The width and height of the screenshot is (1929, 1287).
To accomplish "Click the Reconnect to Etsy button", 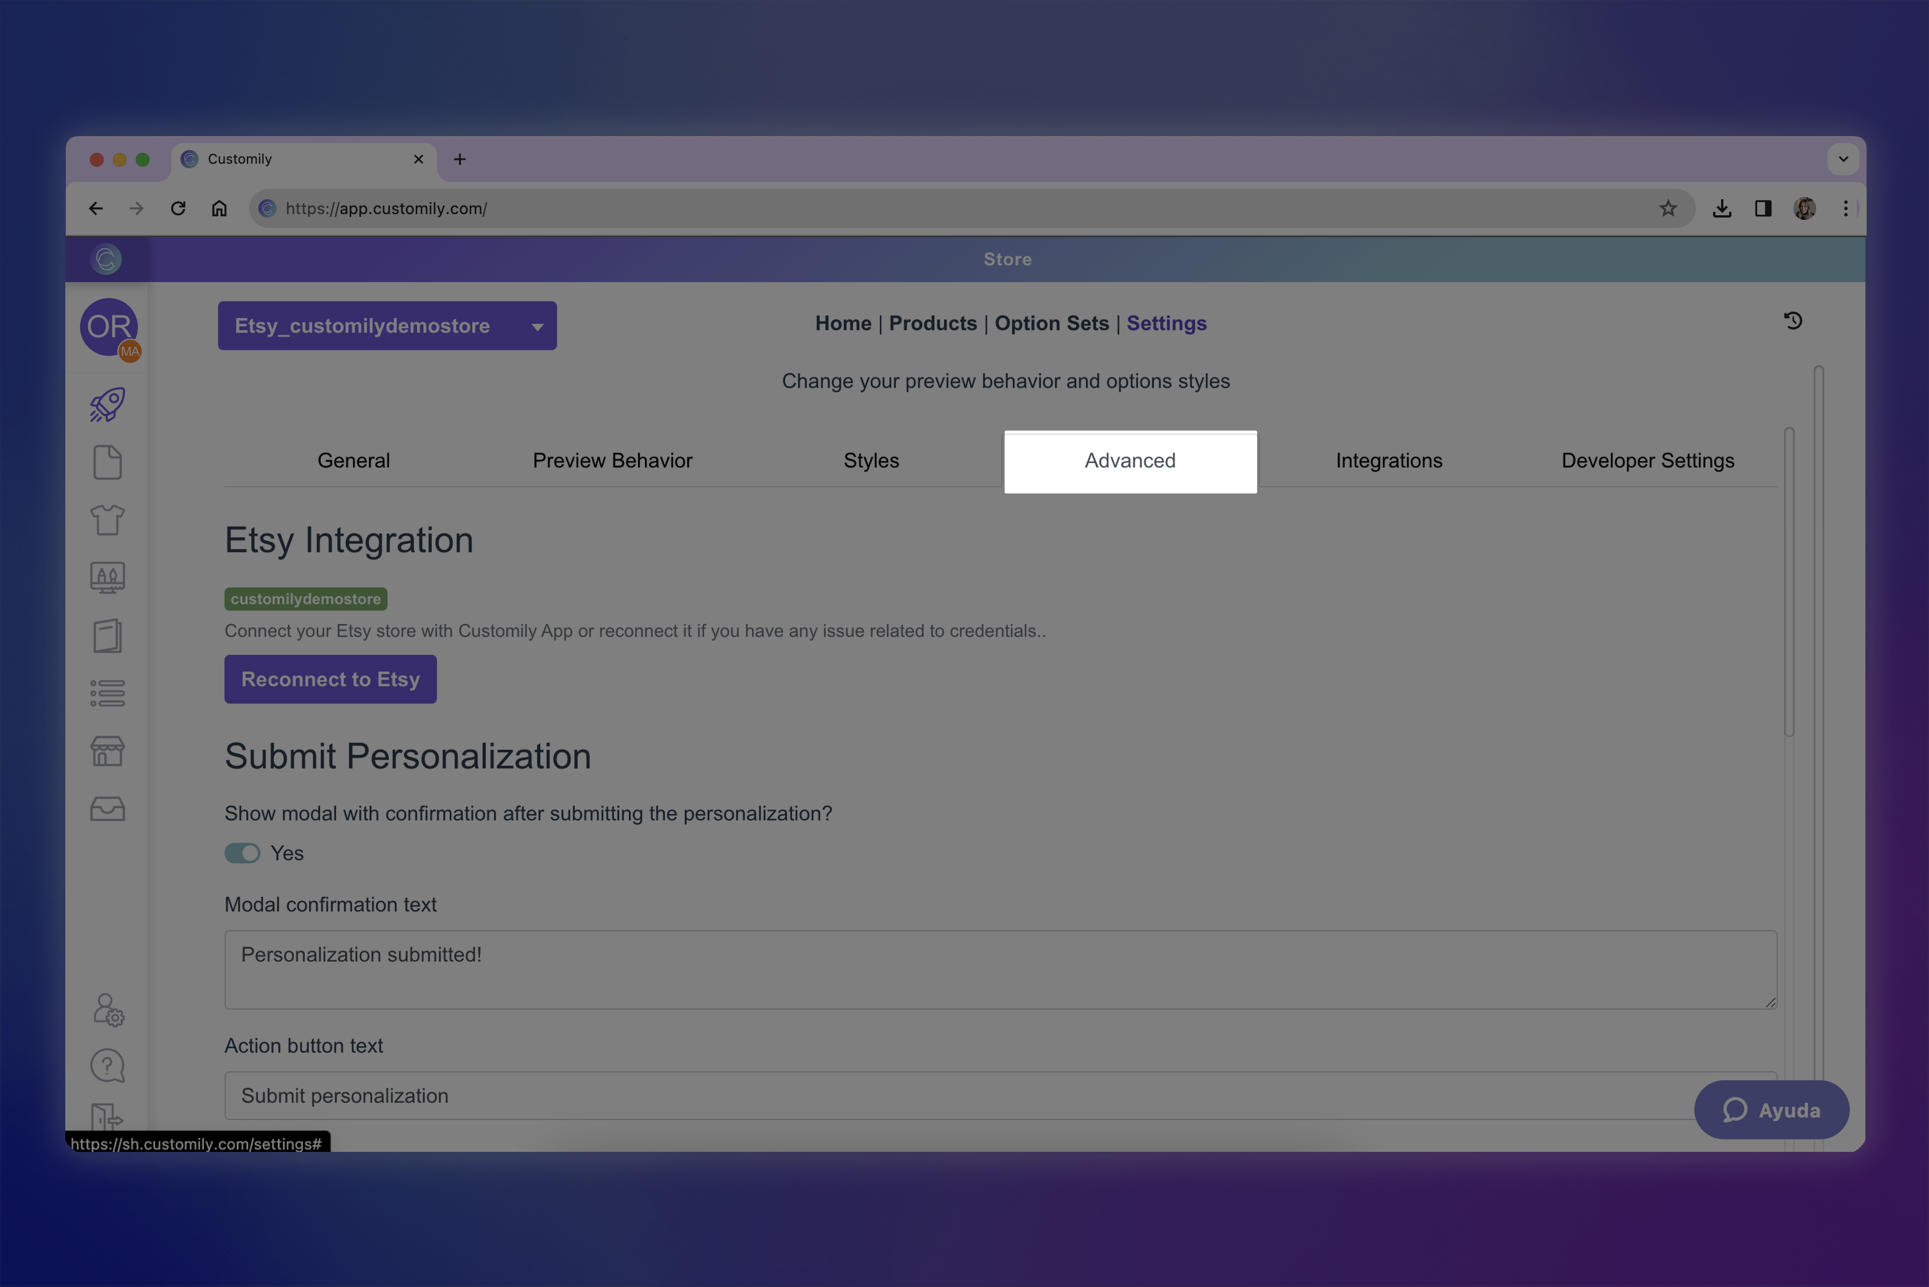I will tap(330, 680).
